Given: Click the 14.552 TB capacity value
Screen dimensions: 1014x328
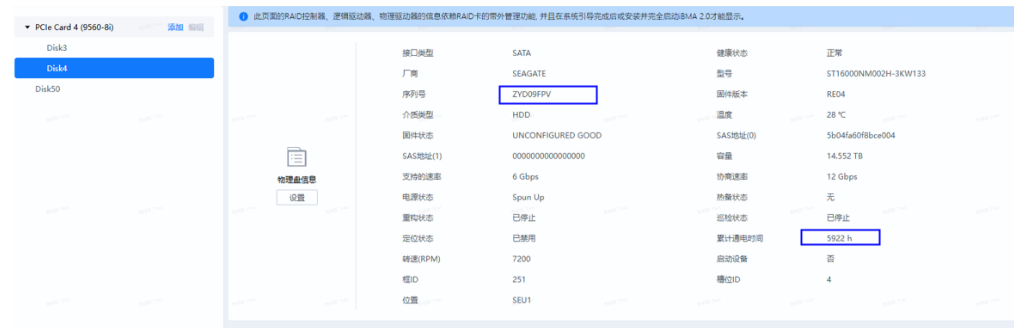Looking at the screenshot, I should 844,156.
